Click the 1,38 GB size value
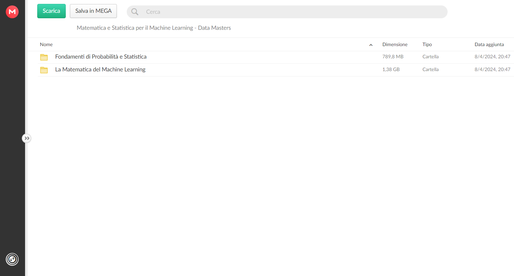The width and height of the screenshot is (514, 276). (x=391, y=69)
